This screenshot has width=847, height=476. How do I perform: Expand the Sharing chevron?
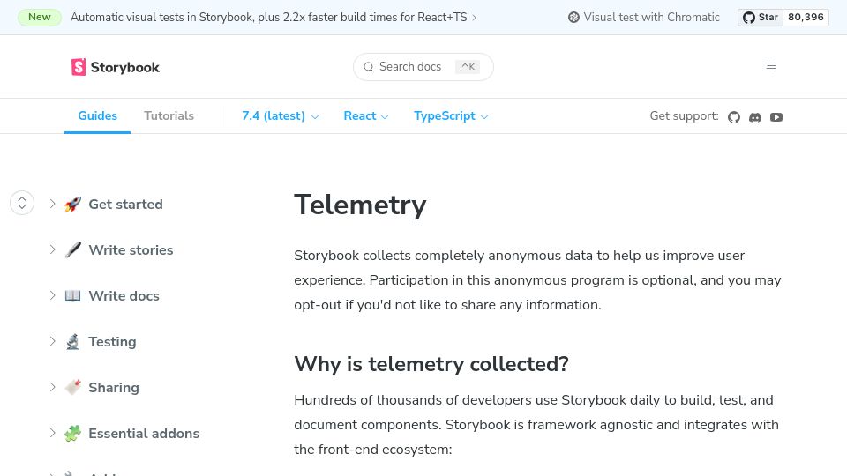(x=52, y=387)
